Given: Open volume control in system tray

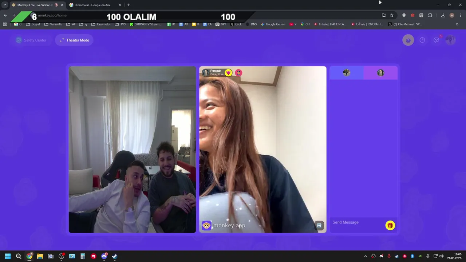Looking at the screenshot, I should 442,256.
